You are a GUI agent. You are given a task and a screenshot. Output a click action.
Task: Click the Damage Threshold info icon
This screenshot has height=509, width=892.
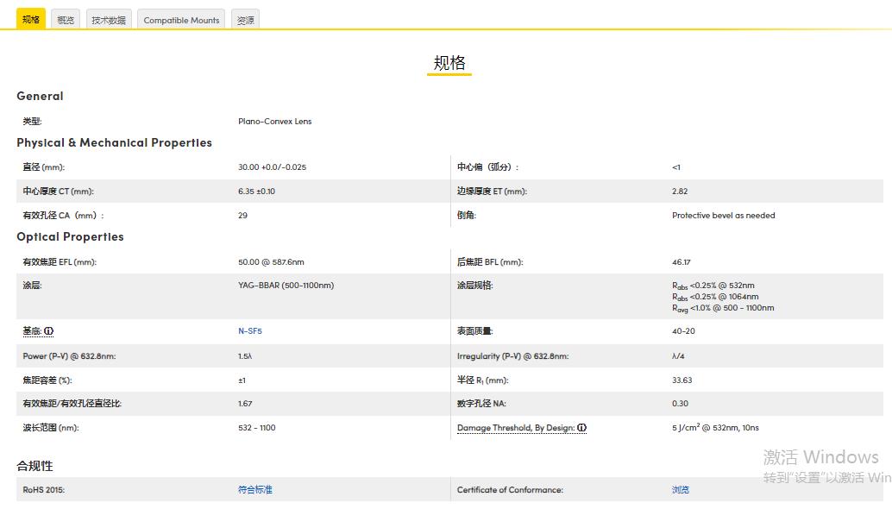coord(582,428)
